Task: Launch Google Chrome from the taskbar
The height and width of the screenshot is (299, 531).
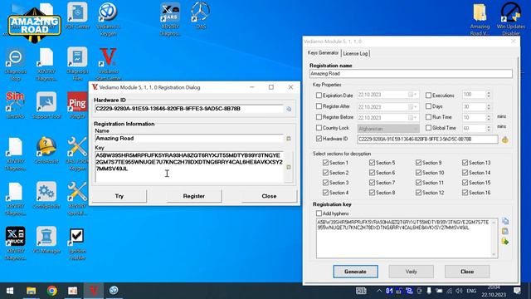Action: (x=51, y=291)
